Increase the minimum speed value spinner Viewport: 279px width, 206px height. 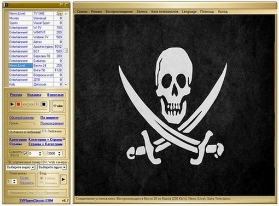[40, 152]
